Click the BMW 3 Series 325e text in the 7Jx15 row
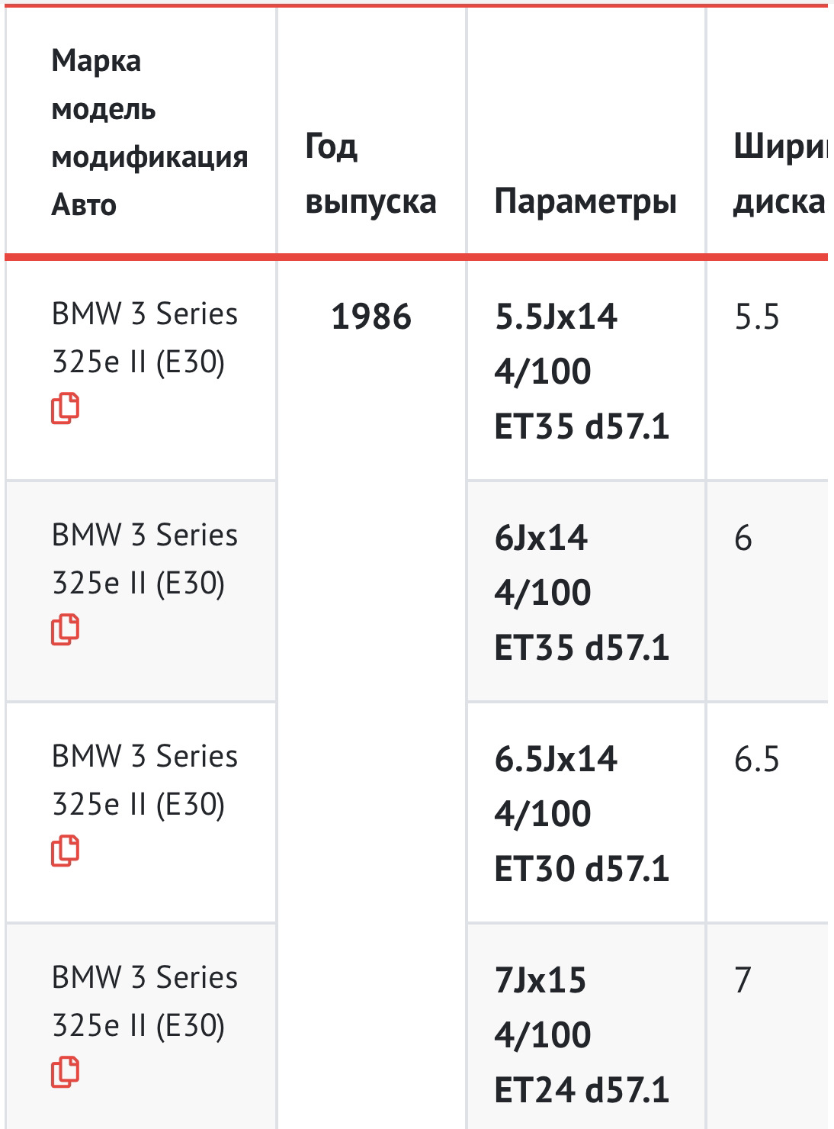834x1129 pixels. (x=145, y=1002)
